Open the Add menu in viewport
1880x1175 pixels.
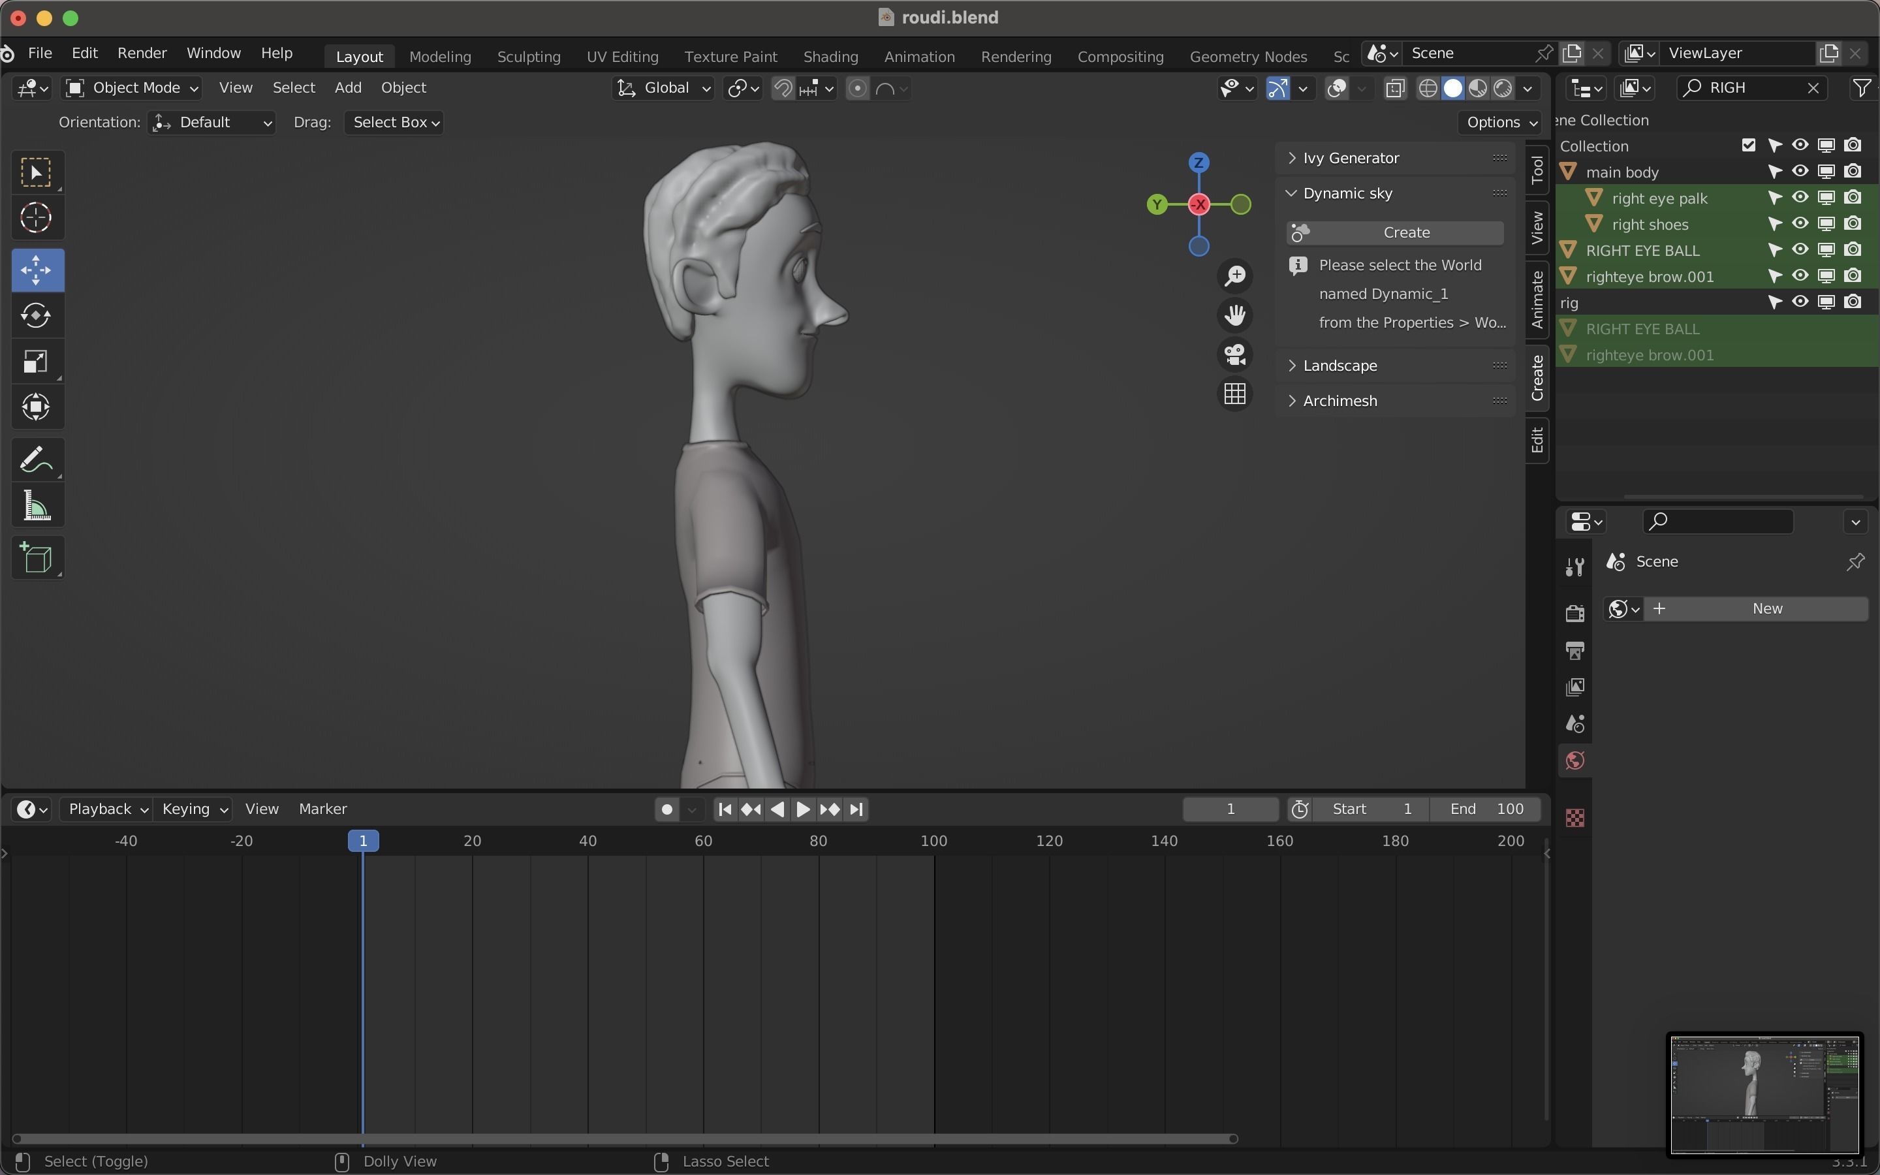348,88
